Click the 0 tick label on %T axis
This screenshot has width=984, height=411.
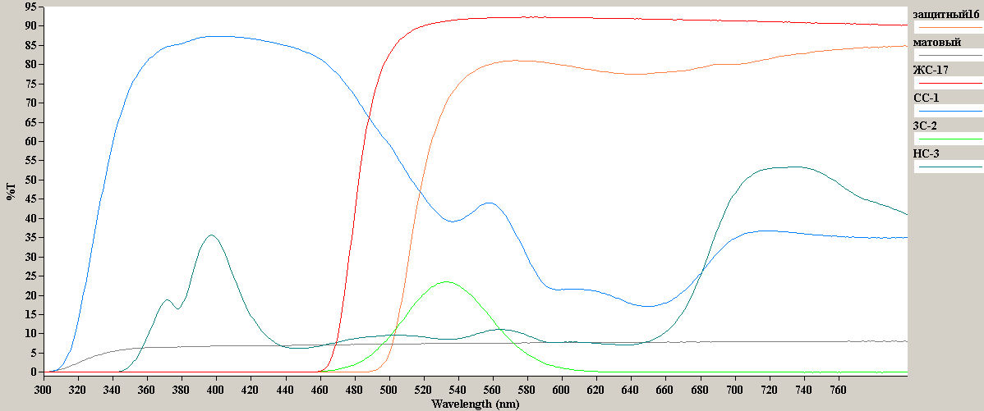[x=34, y=372]
